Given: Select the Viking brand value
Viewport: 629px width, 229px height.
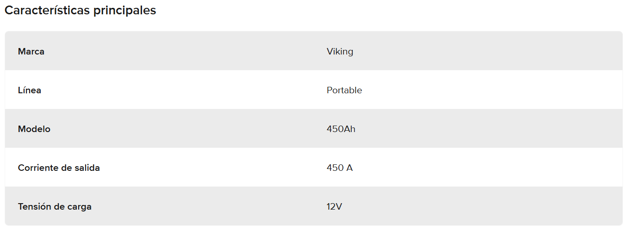Looking at the screenshot, I should (x=340, y=52).
